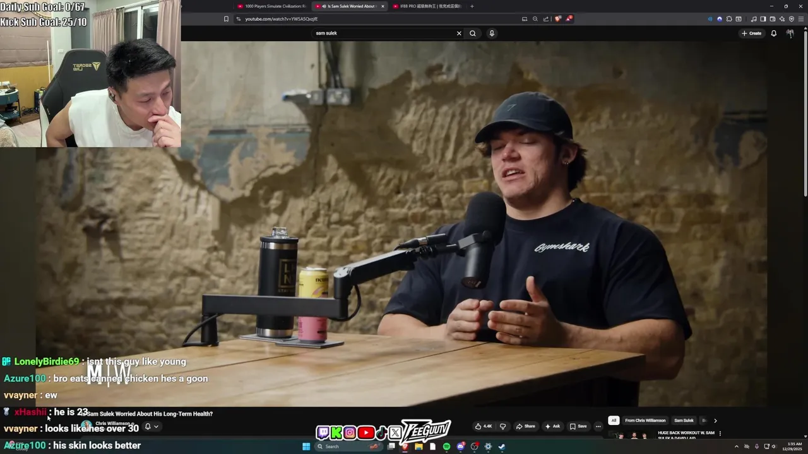Image resolution: width=808 pixels, height=454 pixels.
Task: Open Brave browser in the taskbar
Action: (x=405, y=446)
